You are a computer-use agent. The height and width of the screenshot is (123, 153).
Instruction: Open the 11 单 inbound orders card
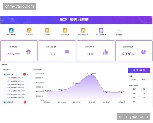click(96, 51)
